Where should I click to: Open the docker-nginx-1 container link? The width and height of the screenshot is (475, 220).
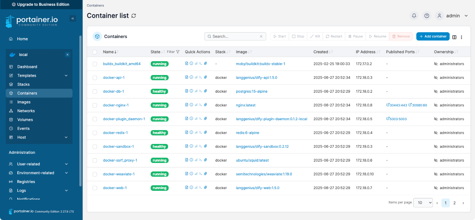coord(116,105)
